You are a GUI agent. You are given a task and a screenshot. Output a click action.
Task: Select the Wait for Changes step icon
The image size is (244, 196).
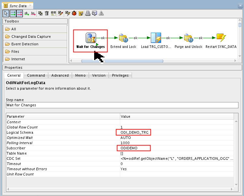91,38
